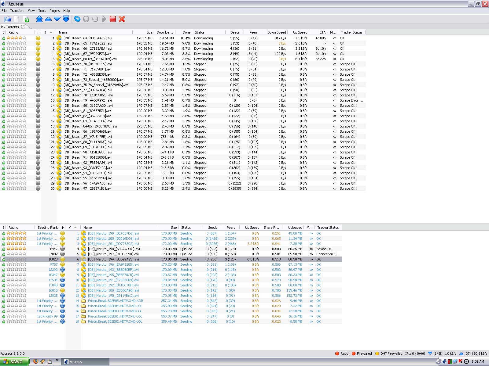Select the Naruto_198 queued torrent row
Screen dimensions: 489x366
click(x=114, y=249)
